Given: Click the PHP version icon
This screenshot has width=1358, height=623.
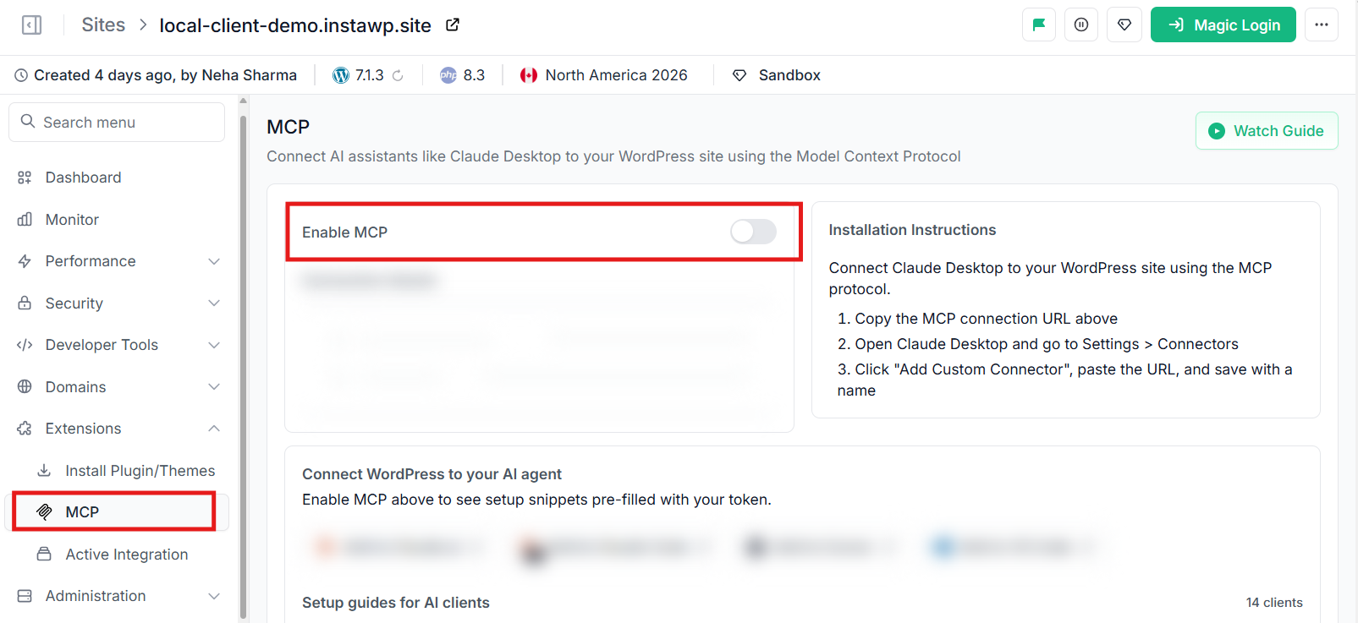Looking at the screenshot, I should tap(448, 75).
